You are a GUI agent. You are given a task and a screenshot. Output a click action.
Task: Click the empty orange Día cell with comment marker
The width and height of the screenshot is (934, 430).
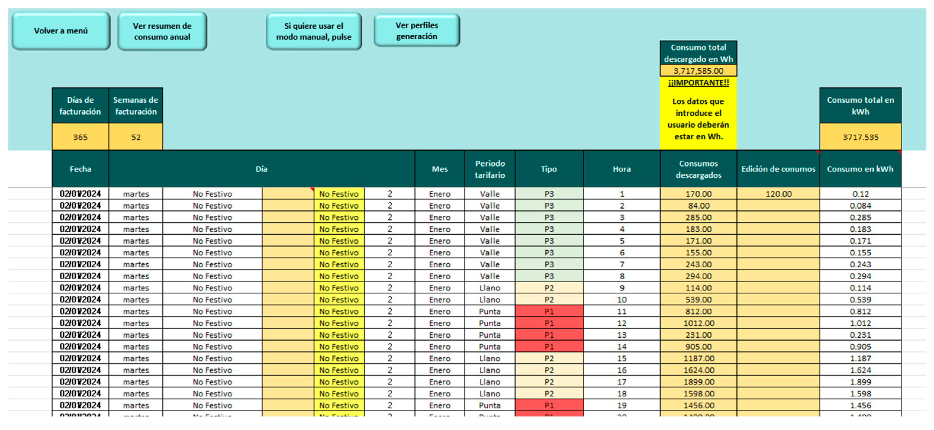coord(288,194)
